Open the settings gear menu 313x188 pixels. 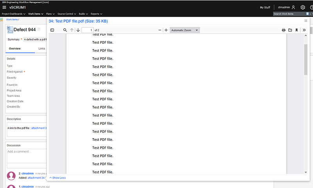coord(302,7)
